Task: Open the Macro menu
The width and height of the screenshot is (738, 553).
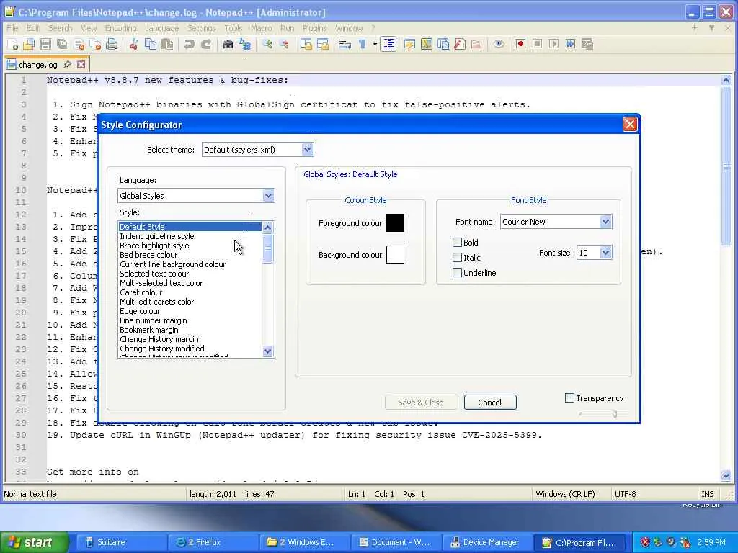Action: 261,28
